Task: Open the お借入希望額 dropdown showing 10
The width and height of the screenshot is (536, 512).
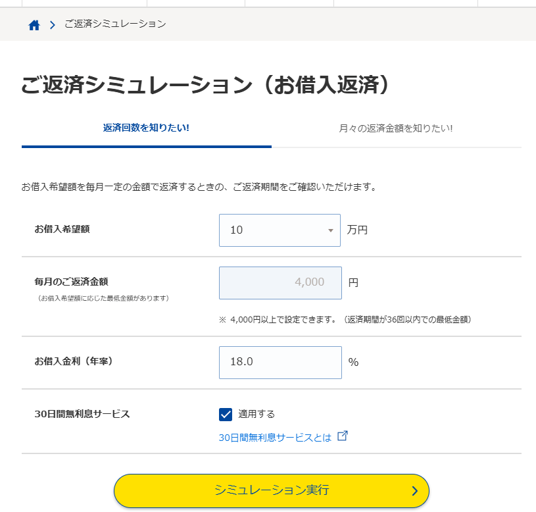Action: (x=276, y=230)
